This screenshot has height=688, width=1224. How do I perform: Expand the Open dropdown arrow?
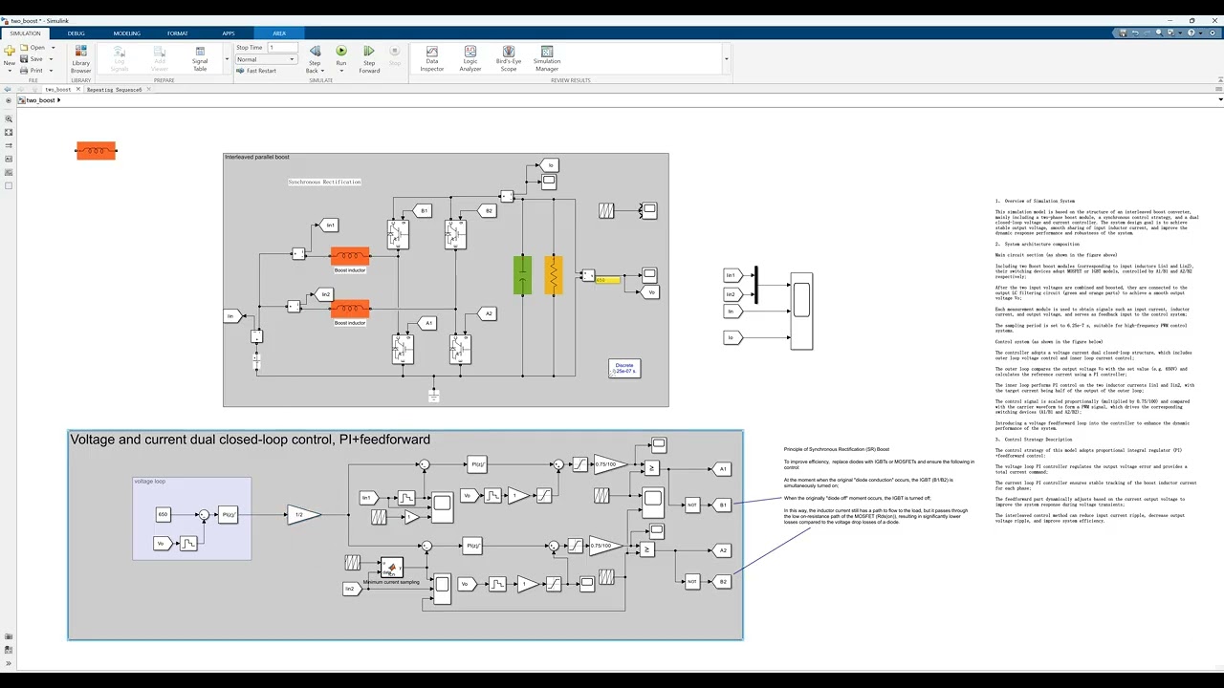coord(52,47)
